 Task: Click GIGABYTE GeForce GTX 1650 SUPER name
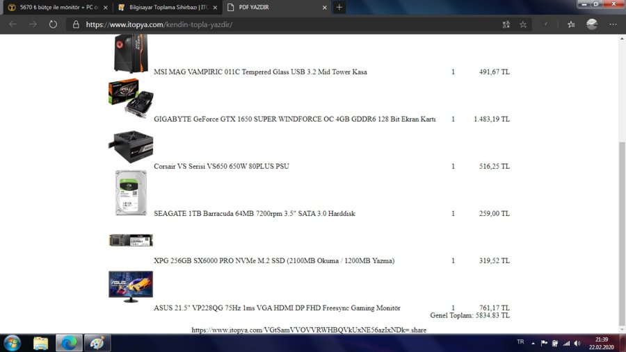point(295,119)
